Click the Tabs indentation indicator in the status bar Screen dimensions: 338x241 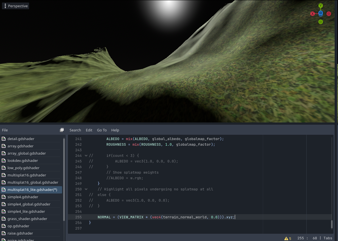pyautogui.click(x=328, y=238)
